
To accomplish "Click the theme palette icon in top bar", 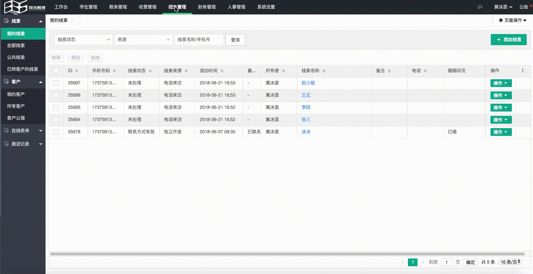I will [480, 7].
